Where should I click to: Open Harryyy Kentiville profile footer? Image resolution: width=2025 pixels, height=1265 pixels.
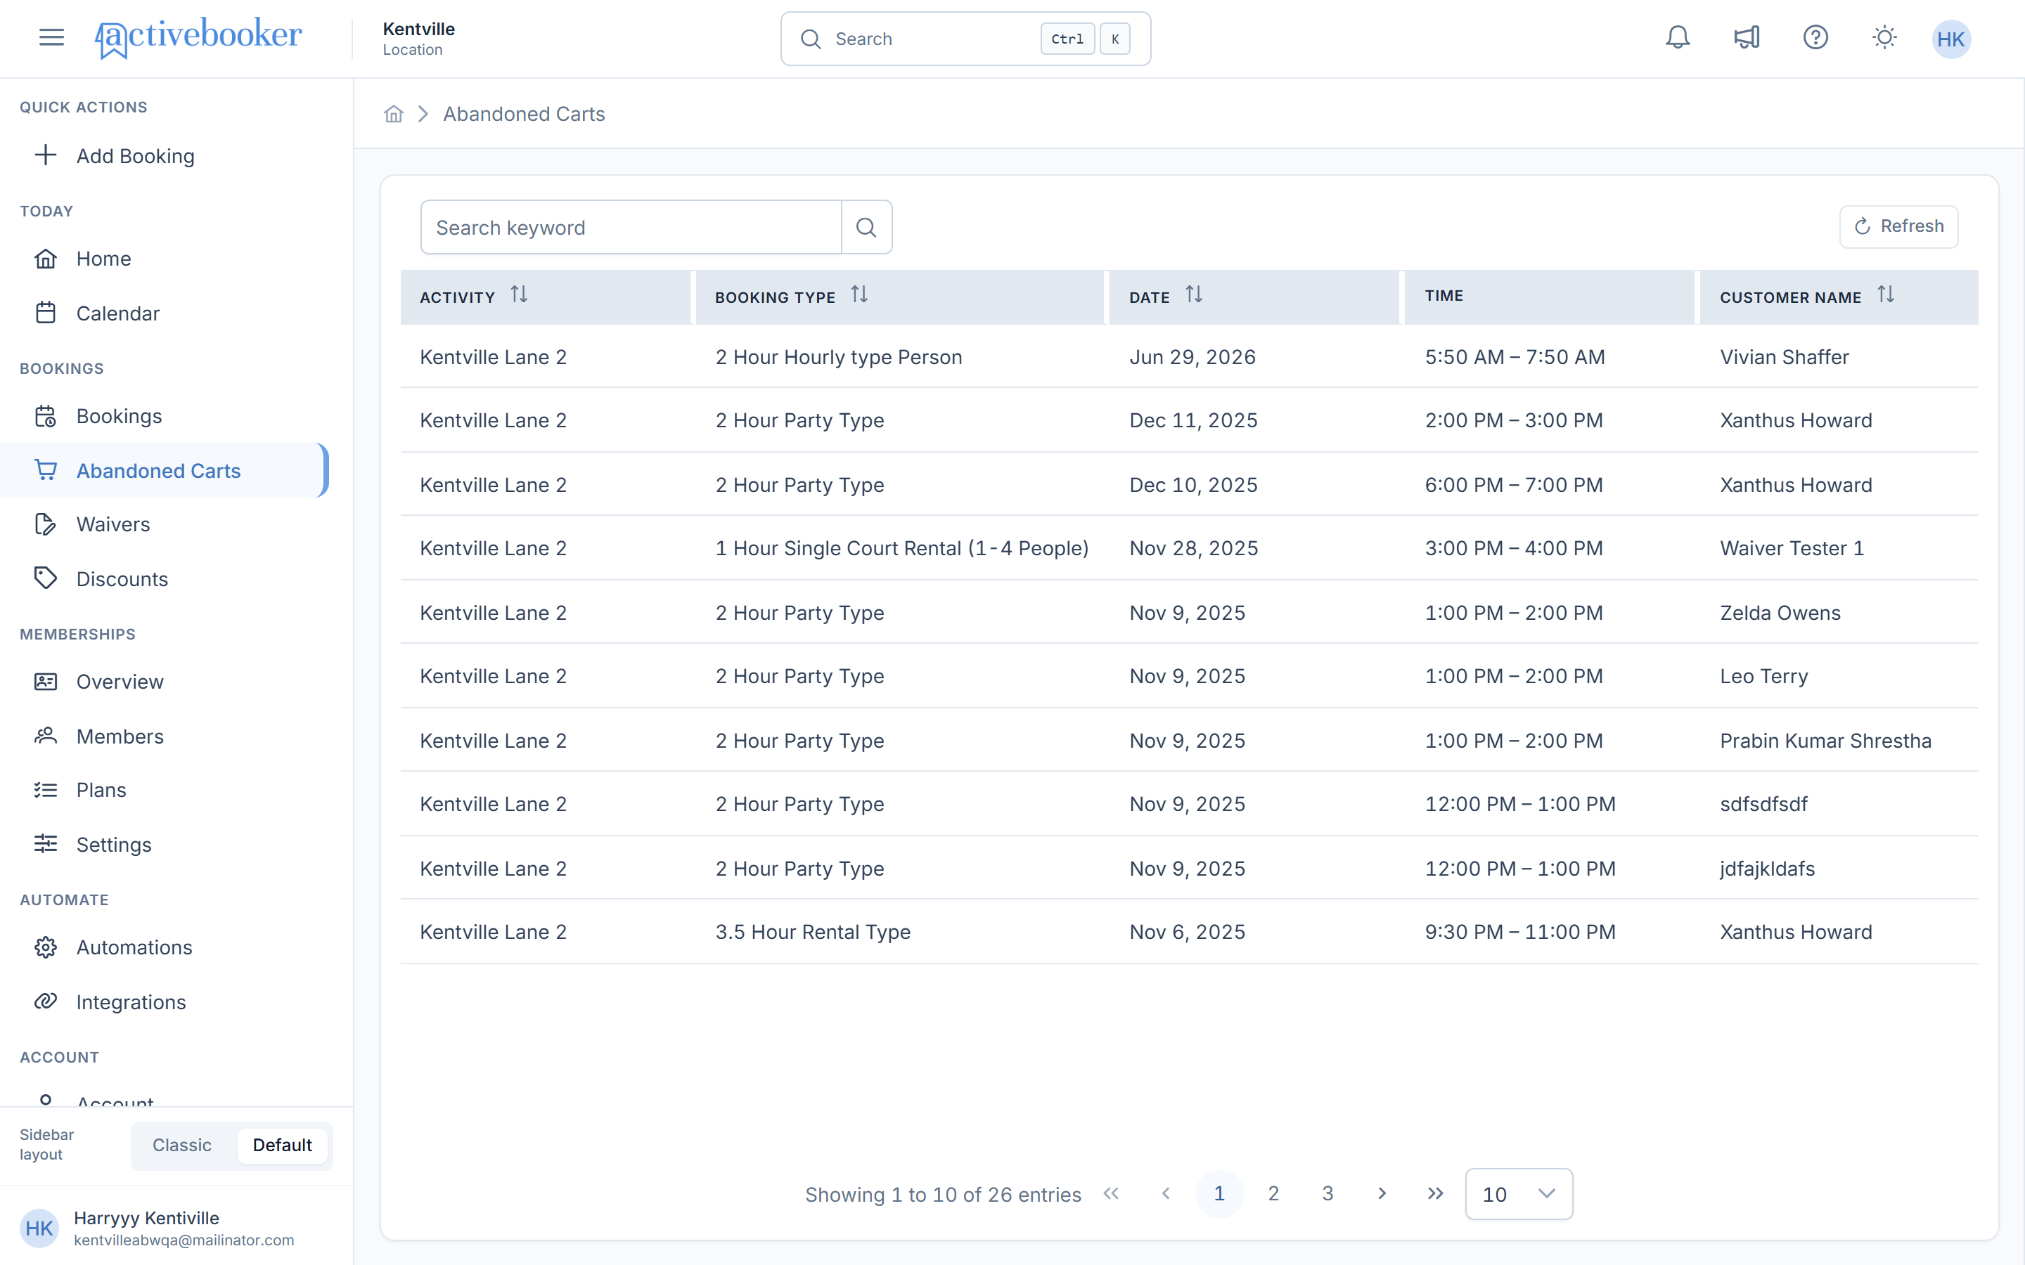coord(176,1227)
